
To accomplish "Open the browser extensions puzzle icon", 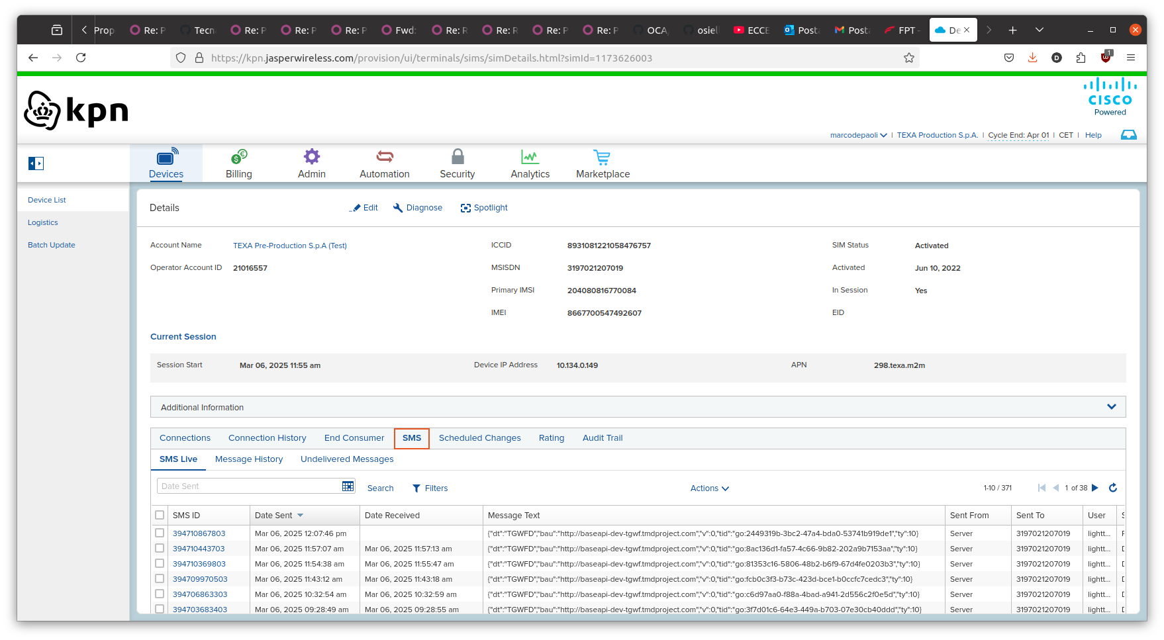I will pyautogui.click(x=1081, y=58).
